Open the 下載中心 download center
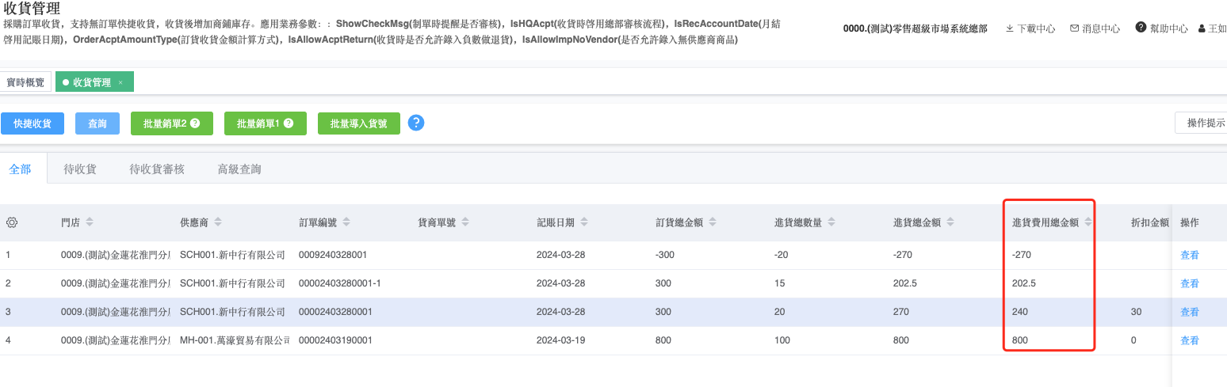The image size is (1227, 387). [1030, 28]
